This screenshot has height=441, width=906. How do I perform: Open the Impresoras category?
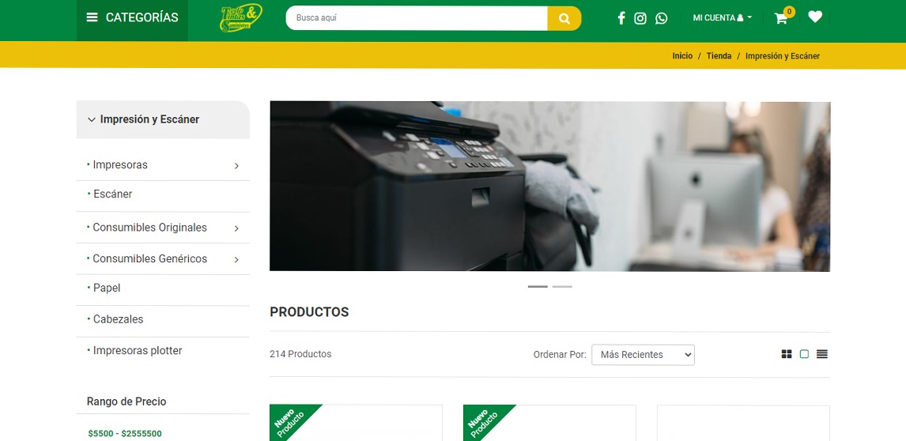point(120,164)
